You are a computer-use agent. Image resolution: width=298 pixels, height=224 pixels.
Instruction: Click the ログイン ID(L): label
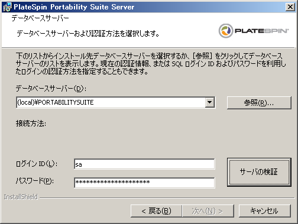[x=37, y=164]
